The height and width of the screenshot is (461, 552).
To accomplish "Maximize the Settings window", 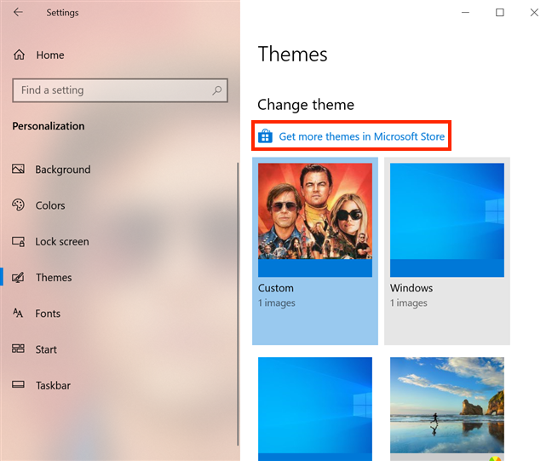I will (x=499, y=12).
